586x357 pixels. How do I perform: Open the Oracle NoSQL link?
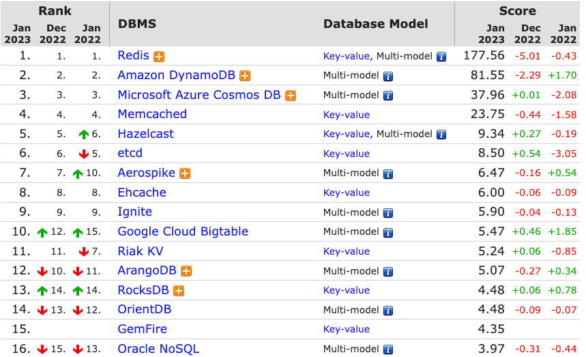[x=159, y=349]
